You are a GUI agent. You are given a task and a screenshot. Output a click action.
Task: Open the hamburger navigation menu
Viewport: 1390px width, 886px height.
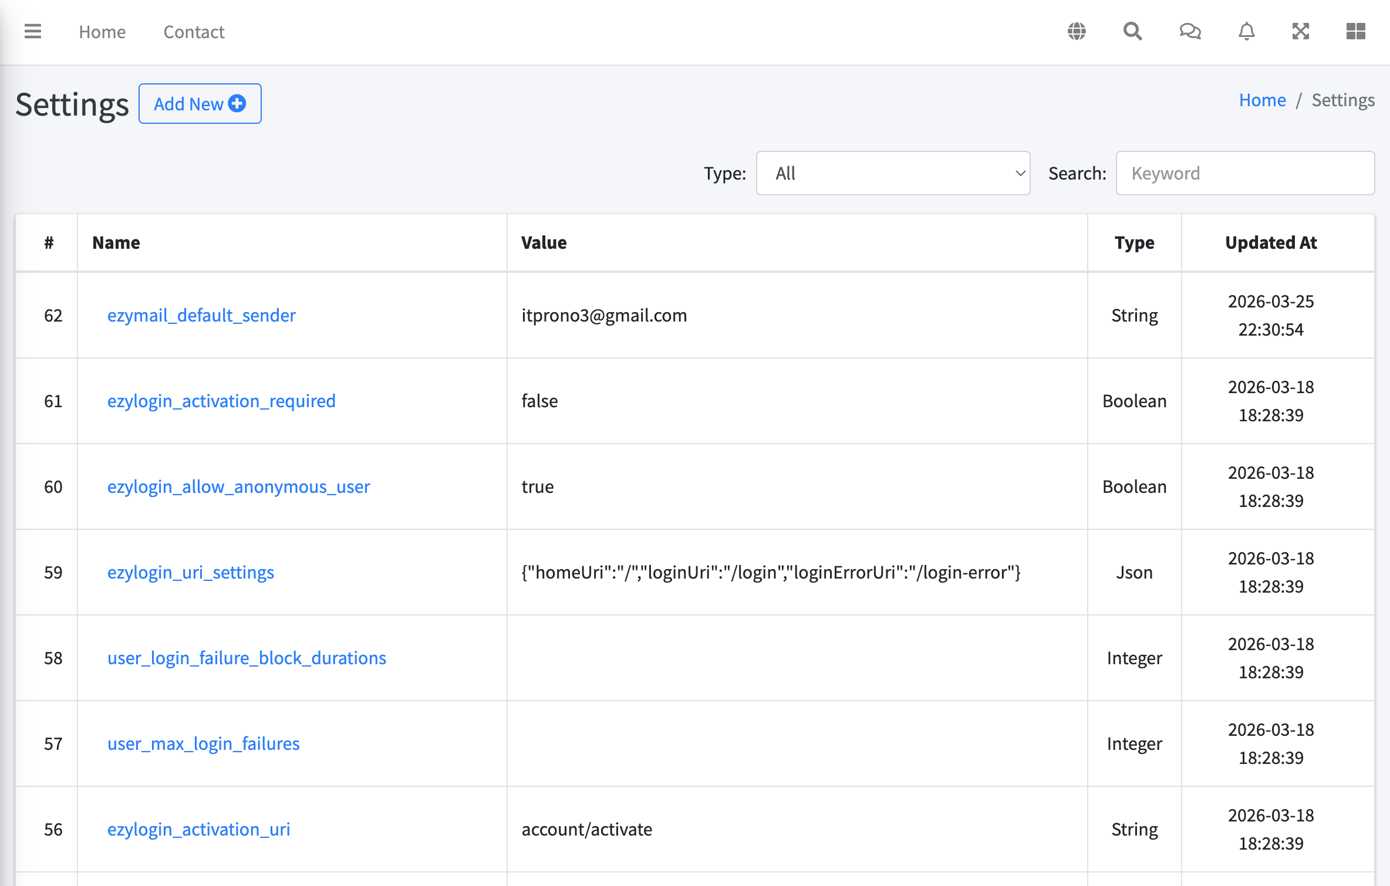[x=33, y=31]
